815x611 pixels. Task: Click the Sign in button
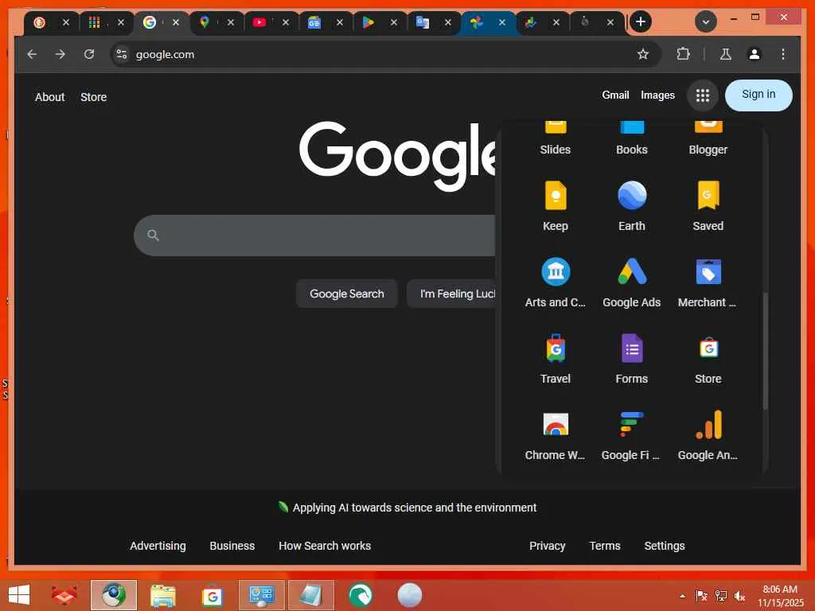point(758,95)
